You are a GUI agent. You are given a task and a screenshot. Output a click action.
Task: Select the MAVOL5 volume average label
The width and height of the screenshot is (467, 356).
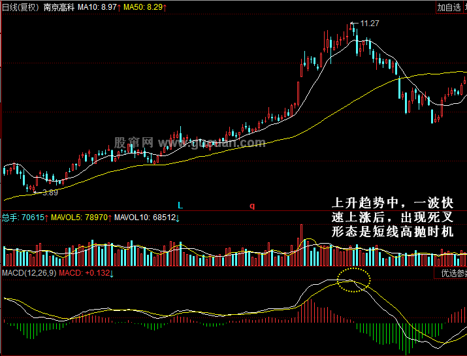pos(77,217)
